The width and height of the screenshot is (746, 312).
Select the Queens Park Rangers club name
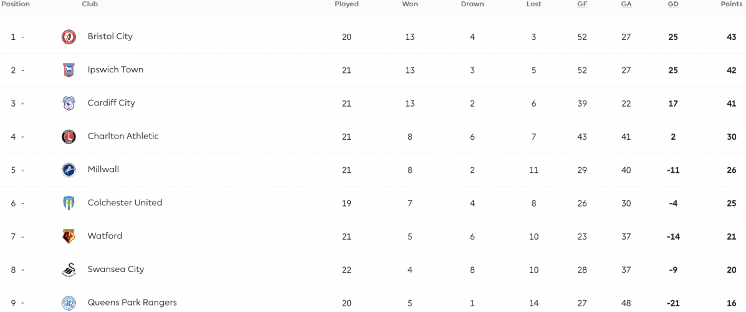click(132, 303)
